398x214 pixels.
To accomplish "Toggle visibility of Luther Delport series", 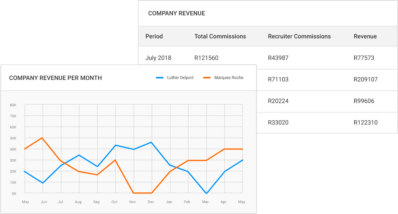I will [x=175, y=77].
